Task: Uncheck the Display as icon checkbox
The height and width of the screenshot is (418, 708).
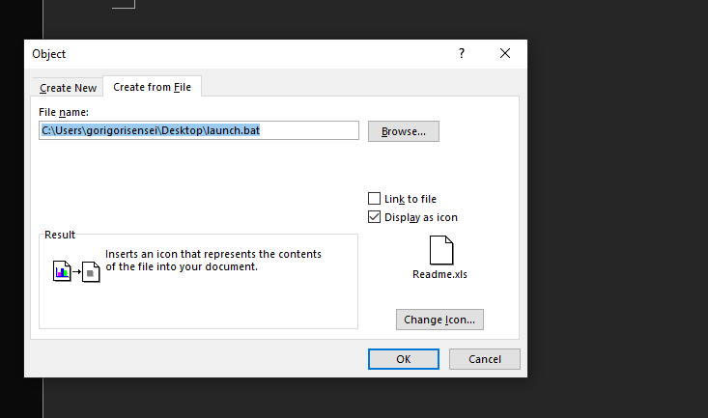Action: 375,217
